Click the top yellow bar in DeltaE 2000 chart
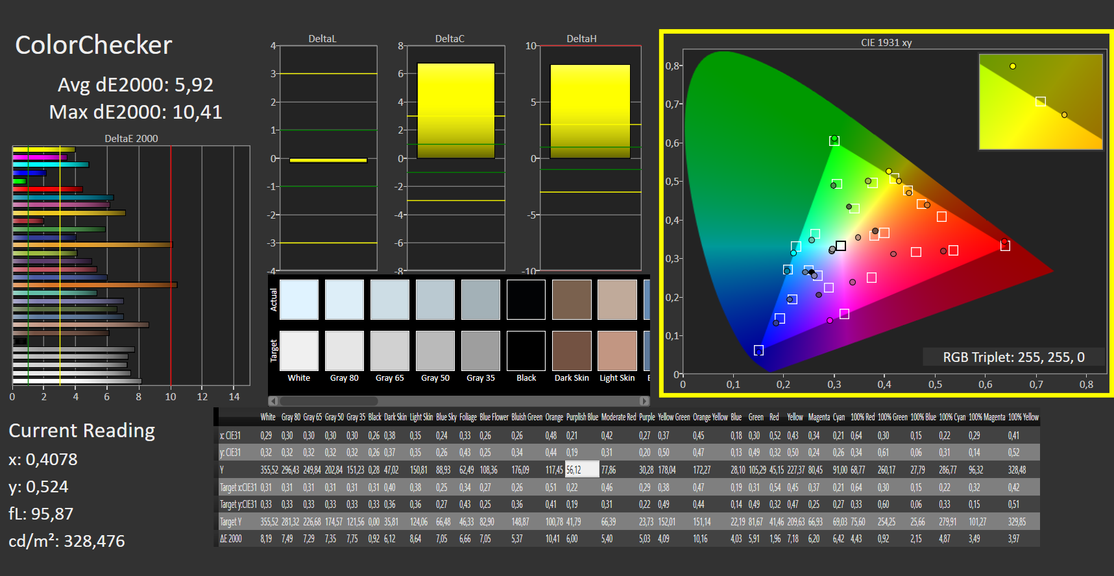The height and width of the screenshot is (576, 1114). [43, 150]
